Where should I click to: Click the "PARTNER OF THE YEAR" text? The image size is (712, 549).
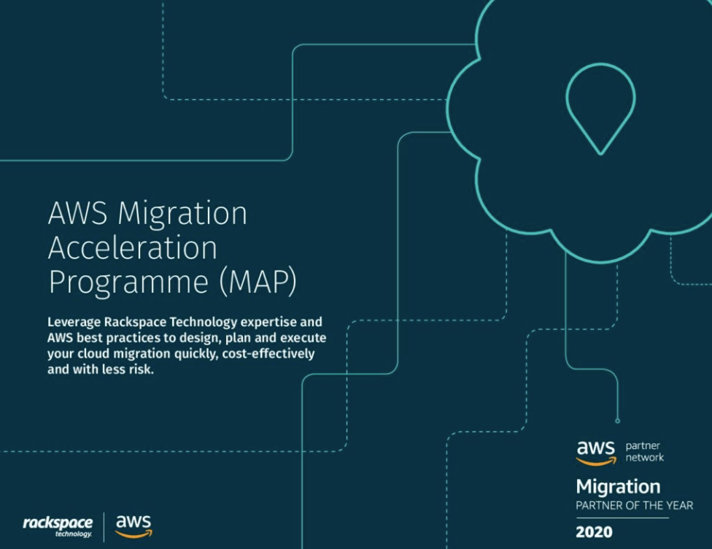coord(635,506)
